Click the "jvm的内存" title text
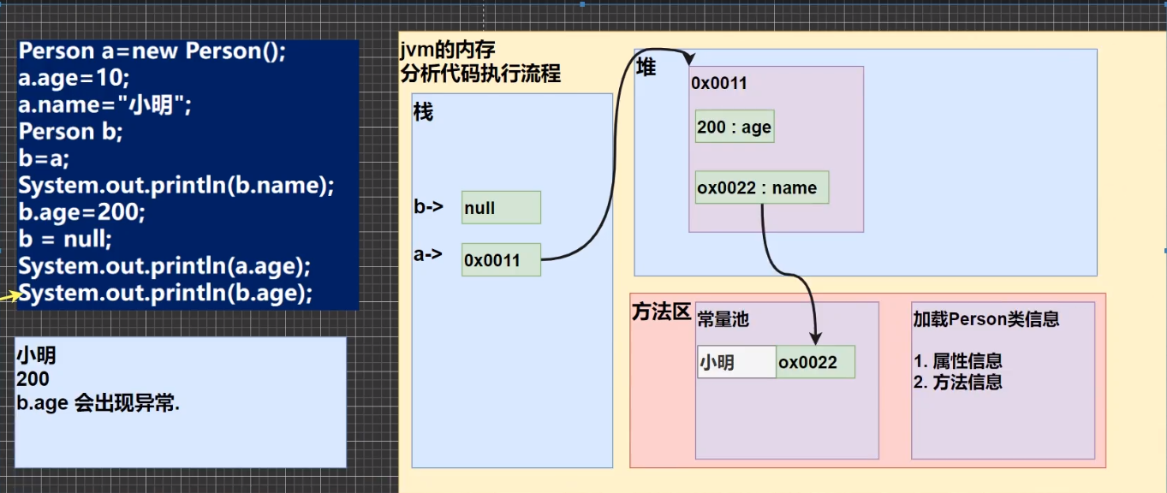Screen dimensions: 1167x493 click(445, 50)
